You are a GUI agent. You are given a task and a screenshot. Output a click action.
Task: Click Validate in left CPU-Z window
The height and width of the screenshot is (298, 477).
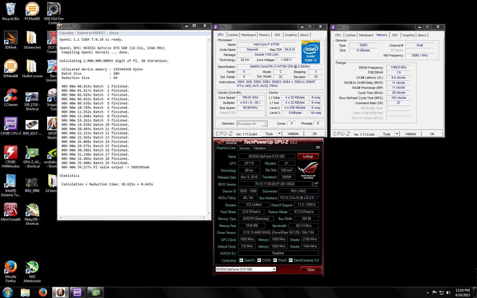pyautogui.click(x=293, y=134)
